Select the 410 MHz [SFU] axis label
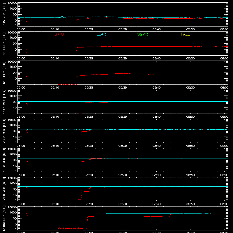 pos(4,43)
